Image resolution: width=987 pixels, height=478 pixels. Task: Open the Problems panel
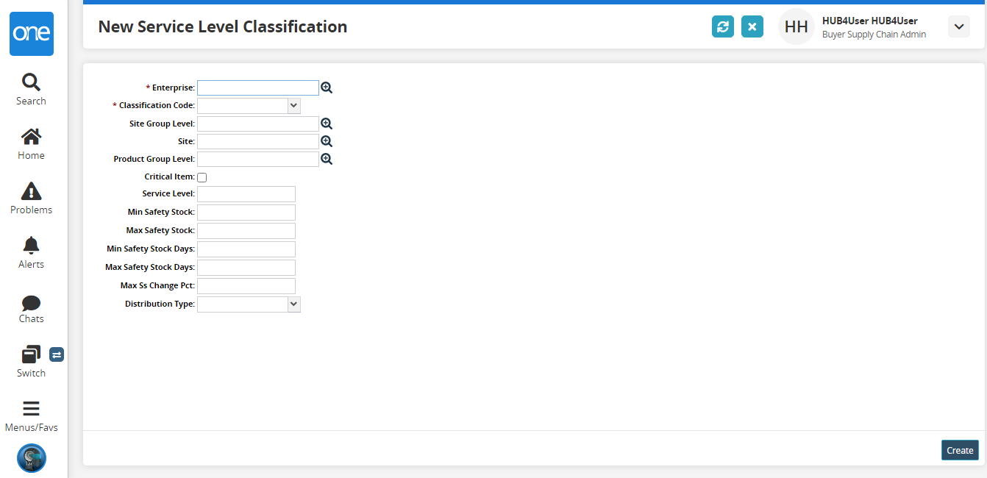pos(31,199)
